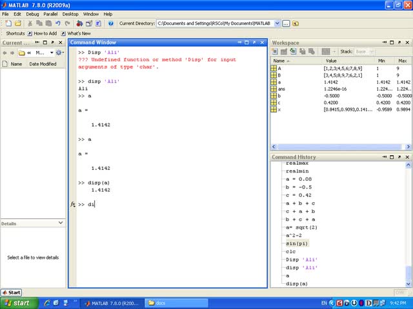Open GUIDE from the toolbar icon

click(88, 23)
